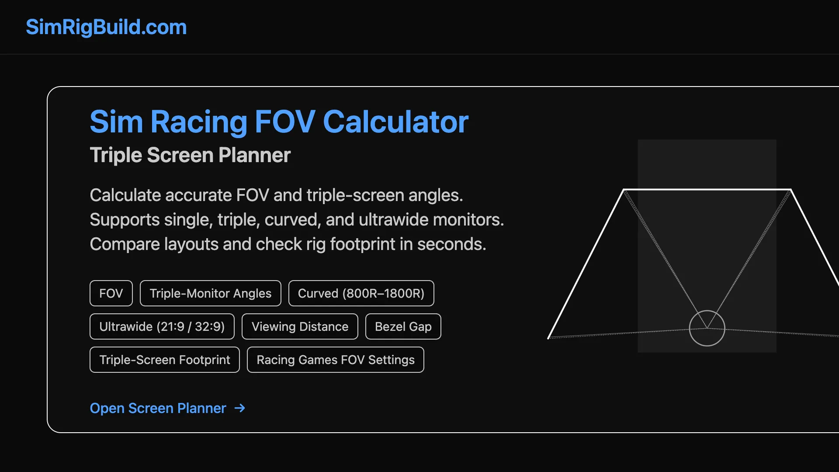The height and width of the screenshot is (472, 839).
Task: Toggle the Viewing Distance chip
Action: click(300, 326)
